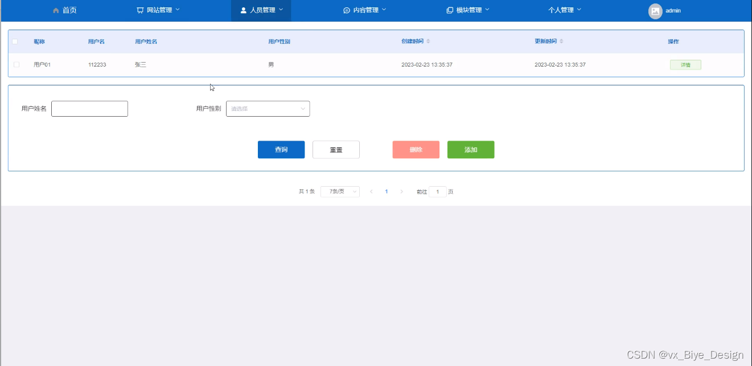
Task: Click the 昵称 column header
Action: click(x=39, y=42)
